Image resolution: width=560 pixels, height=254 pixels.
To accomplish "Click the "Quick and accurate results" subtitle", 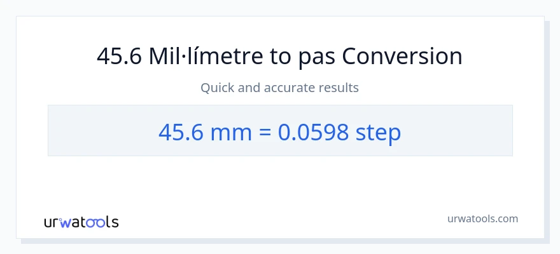I will [x=279, y=88].
